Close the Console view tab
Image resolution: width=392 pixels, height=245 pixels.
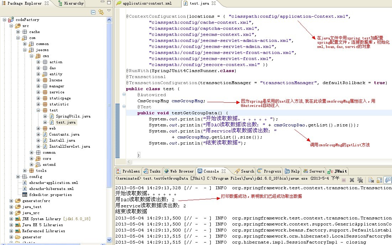coord(224,171)
